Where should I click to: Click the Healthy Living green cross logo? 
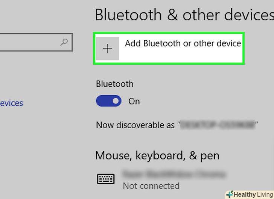(229, 194)
